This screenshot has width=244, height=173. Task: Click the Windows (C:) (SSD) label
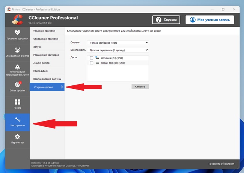click(112, 58)
